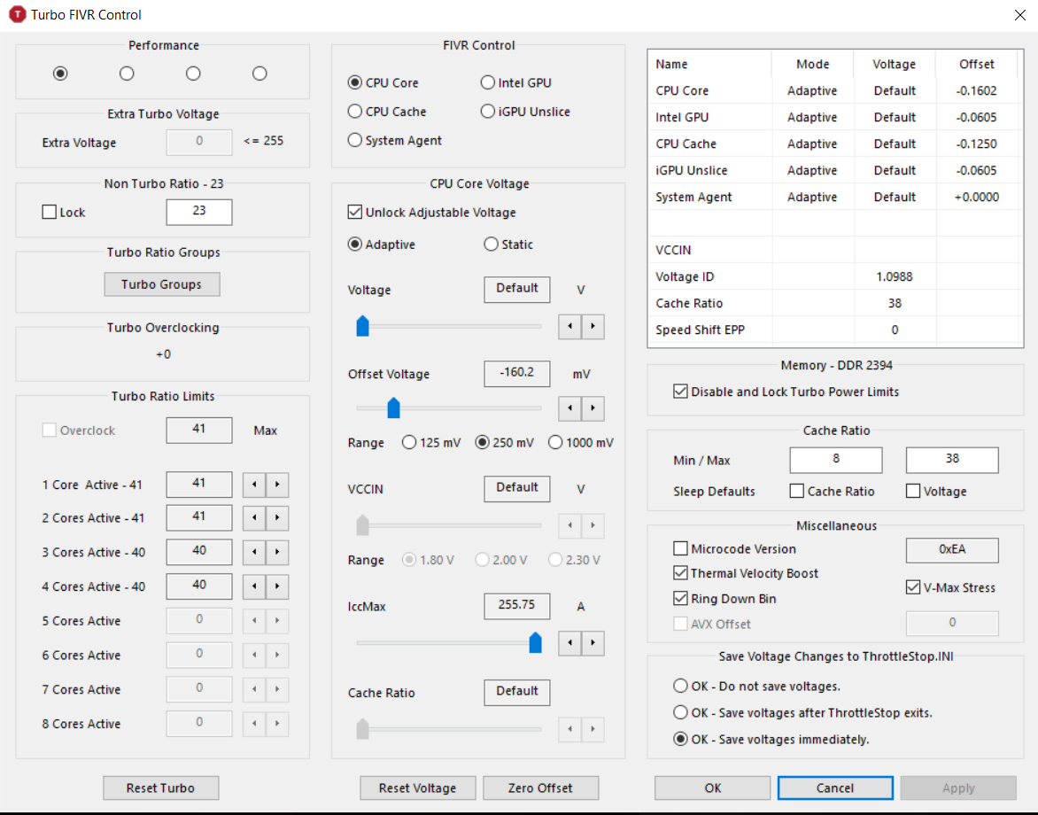Click System Agent row in voltage table
The height and width of the screenshot is (815, 1038).
tap(834, 197)
